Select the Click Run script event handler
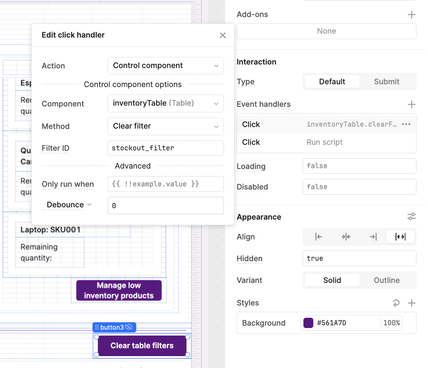 tap(326, 142)
